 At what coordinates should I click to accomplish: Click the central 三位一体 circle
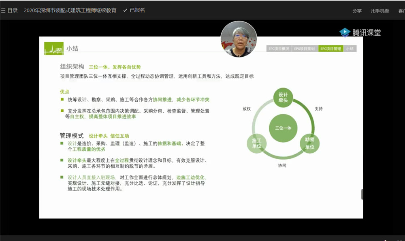283,128
